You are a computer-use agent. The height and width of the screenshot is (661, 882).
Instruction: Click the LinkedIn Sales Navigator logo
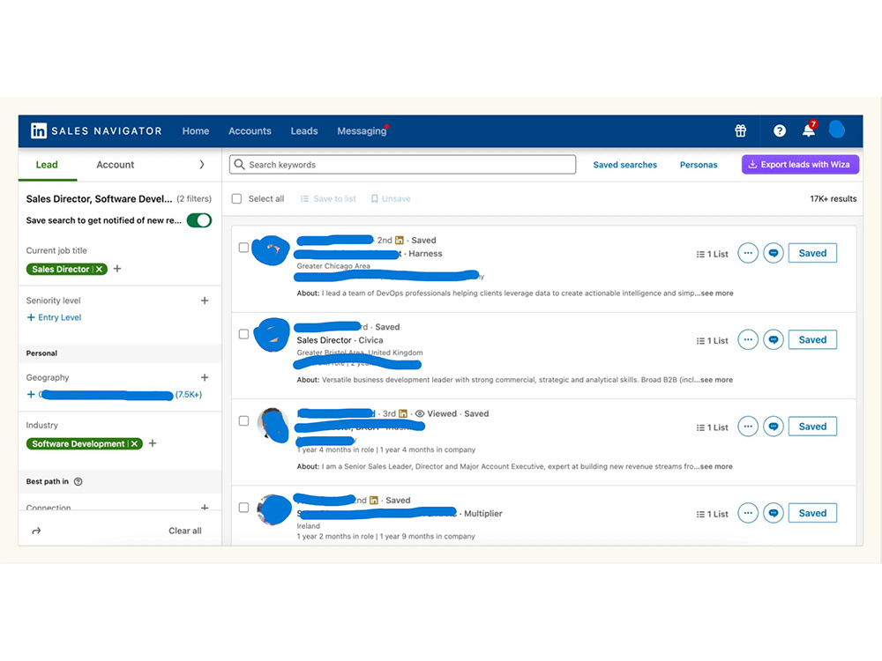(96, 131)
